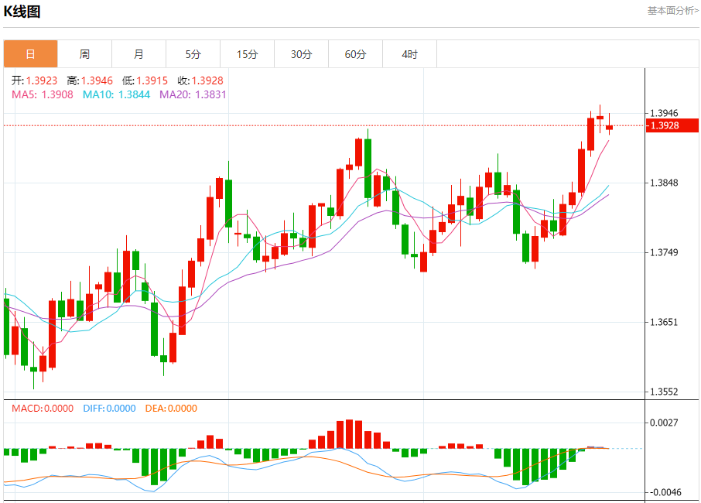Click the last candlestick on the chart
The image size is (701, 503).
pyautogui.click(x=610, y=127)
